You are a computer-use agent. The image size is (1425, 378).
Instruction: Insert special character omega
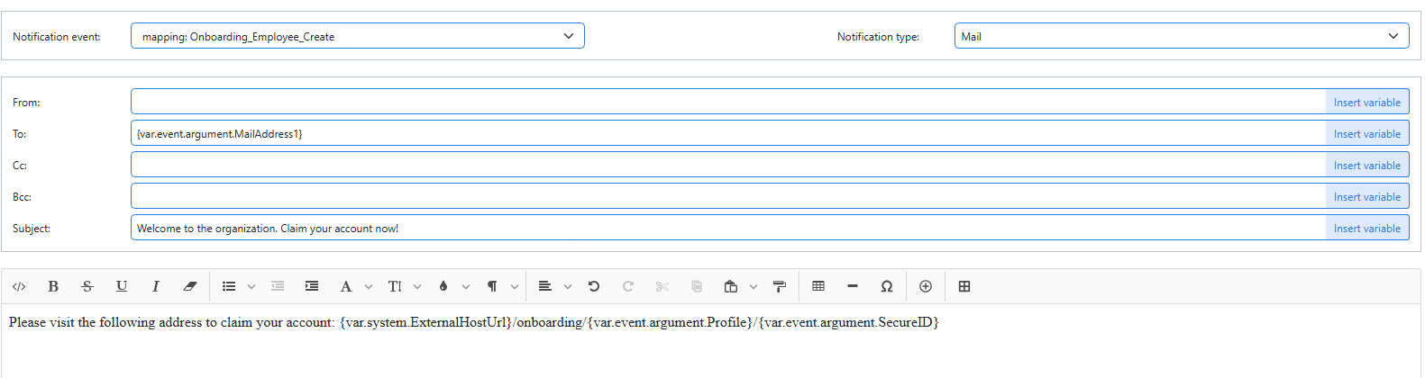coord(887,286)
